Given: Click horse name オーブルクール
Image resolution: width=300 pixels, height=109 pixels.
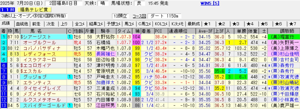Looking at the screenshot, I should pyautogui.click(x=36, y=43).
